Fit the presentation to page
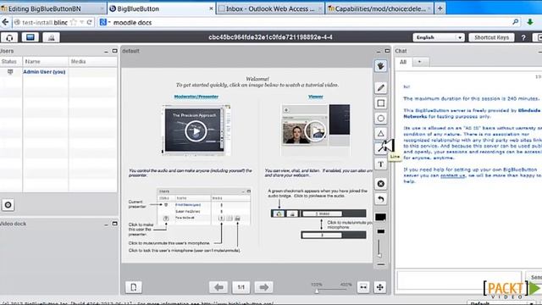This screenshot has width=542, height=305. click(x=380, y=287)
